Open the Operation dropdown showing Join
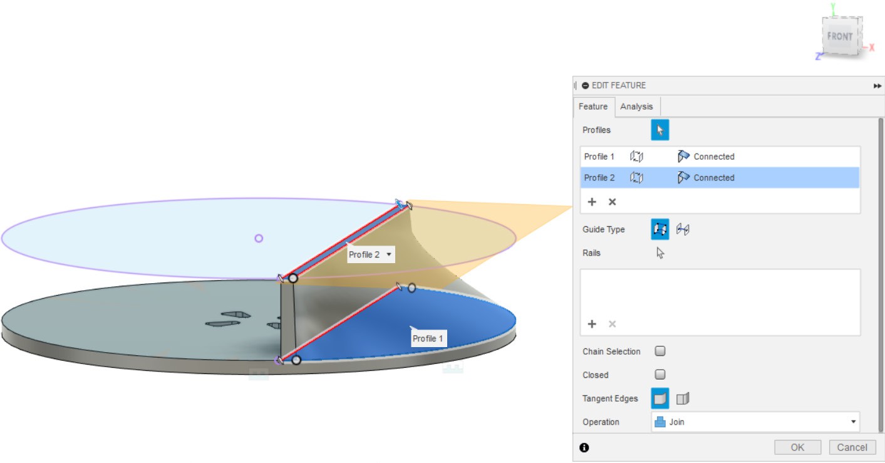Image resolution: width=885 pixels, height=463 pixels. click(x=755, y=422)
